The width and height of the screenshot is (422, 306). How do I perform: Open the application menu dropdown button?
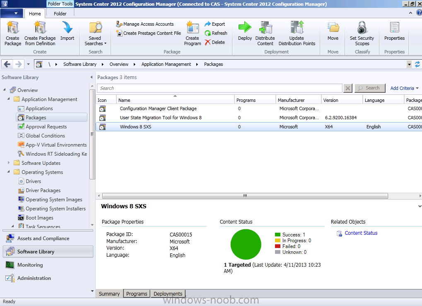click(12, 13)
